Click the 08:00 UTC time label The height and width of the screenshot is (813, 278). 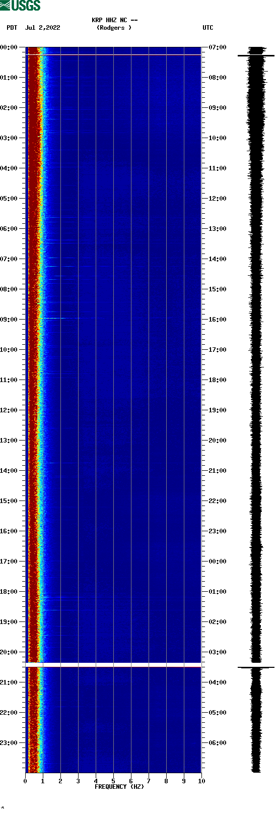point(218,78)
